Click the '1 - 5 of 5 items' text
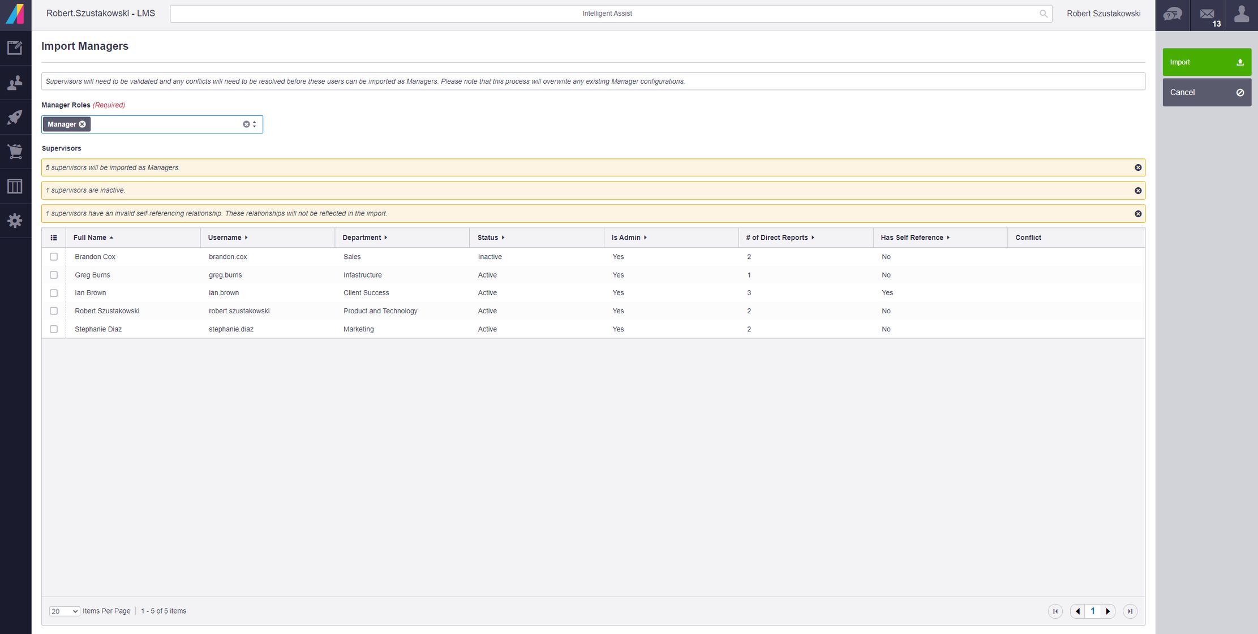1258x634 pixels. click(164, 611)
